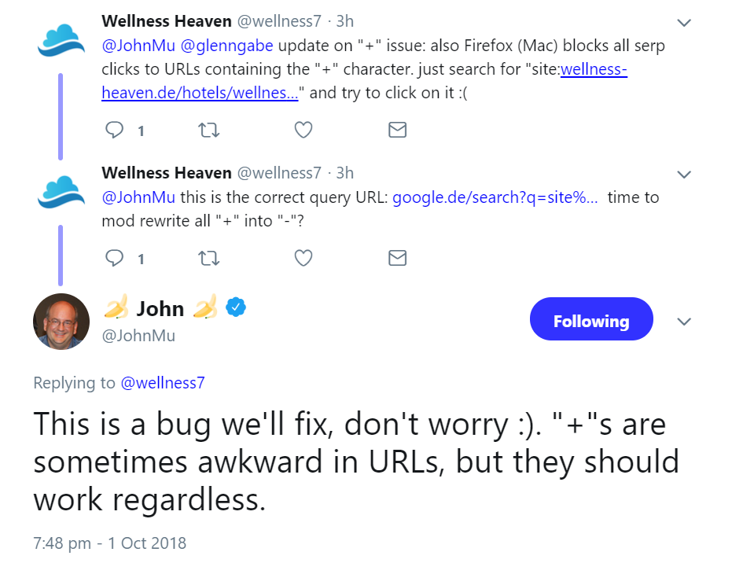Reply to the first Wellness Heaven tweet

coord(115,130)
